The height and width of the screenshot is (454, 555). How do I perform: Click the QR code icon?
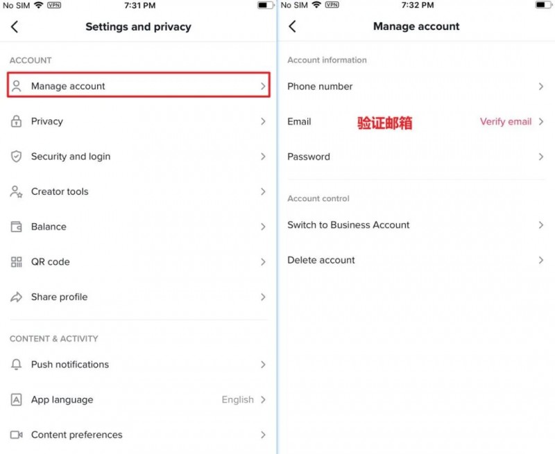click(x=16, y=262)
